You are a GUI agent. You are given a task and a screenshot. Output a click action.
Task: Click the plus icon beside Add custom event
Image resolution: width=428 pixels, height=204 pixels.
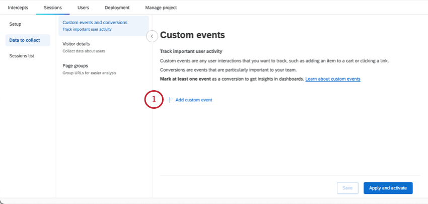tap(170, 100)
